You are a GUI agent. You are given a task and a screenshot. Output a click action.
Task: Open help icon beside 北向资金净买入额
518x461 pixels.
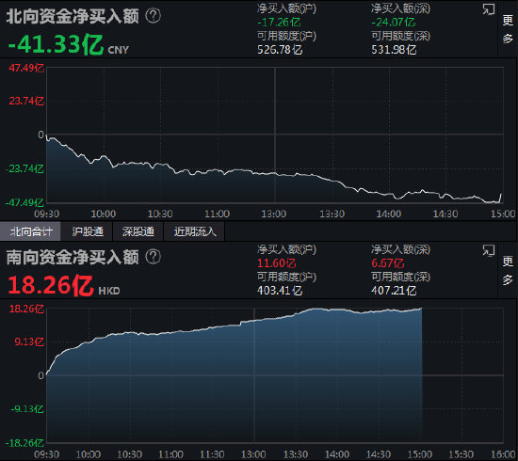(153, 15)
